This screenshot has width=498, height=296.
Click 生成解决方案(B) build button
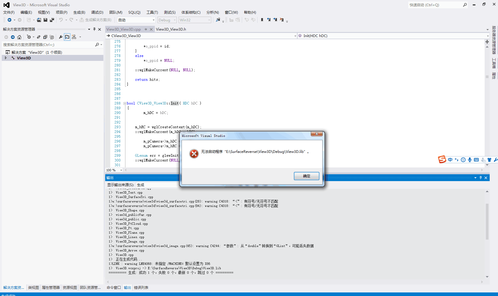pyautogui.click(x=95, y=20)
